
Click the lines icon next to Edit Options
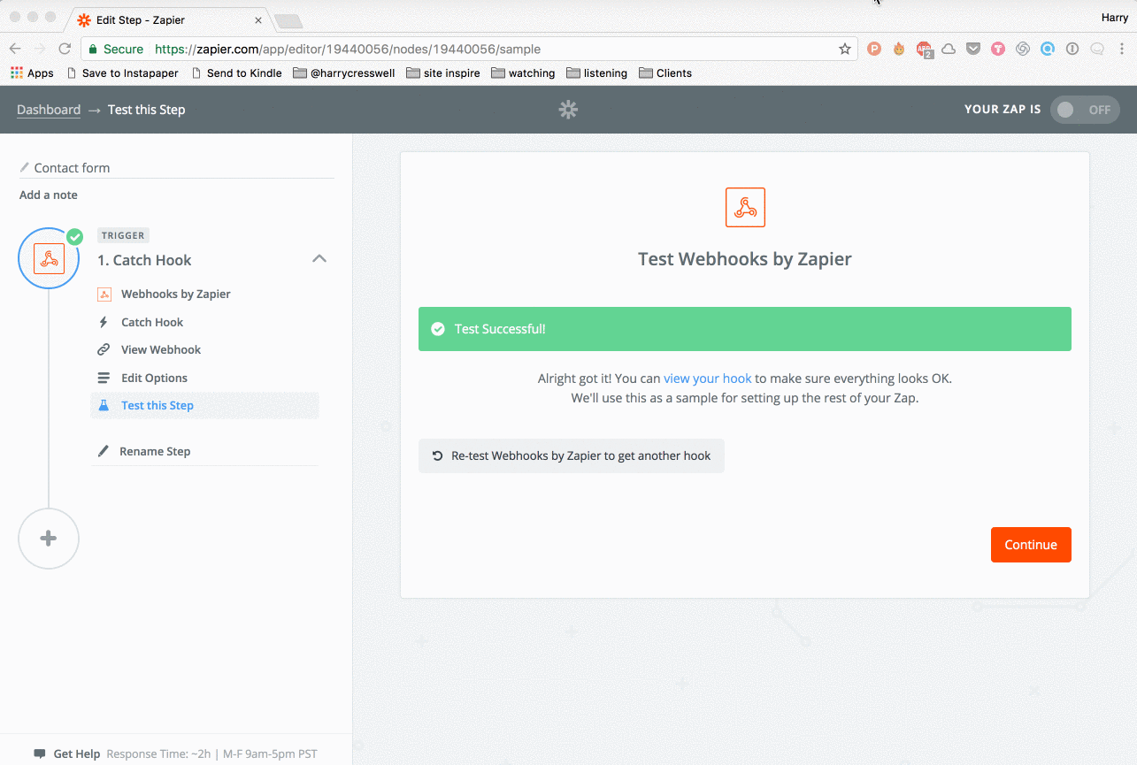(104, 378)
